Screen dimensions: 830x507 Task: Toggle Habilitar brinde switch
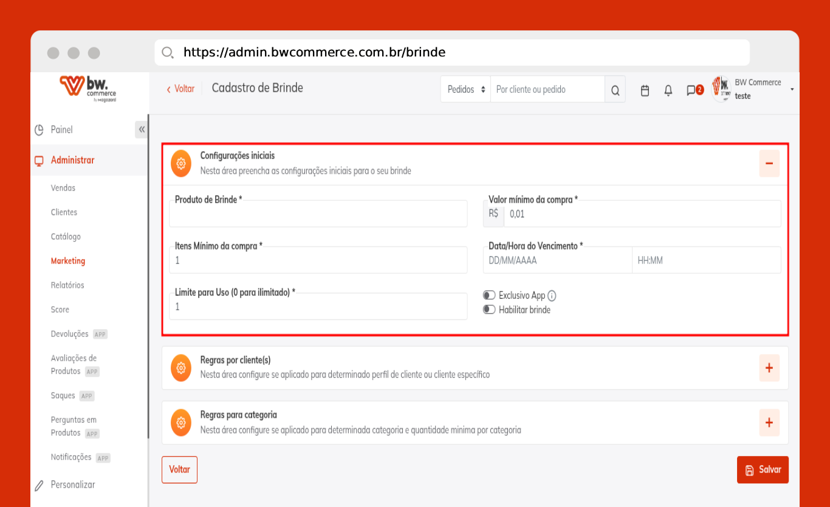click(489, 310)
